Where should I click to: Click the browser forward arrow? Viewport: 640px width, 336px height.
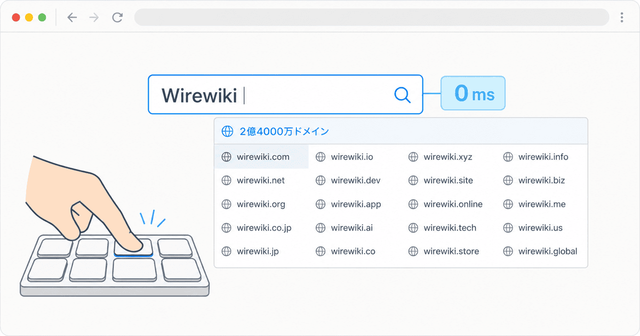[x=94, y=18]
